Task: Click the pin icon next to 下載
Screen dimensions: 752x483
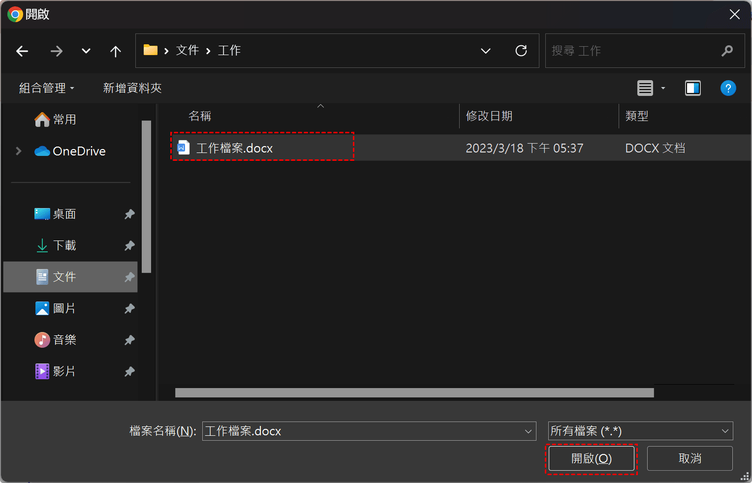Action: pos(129,245)
